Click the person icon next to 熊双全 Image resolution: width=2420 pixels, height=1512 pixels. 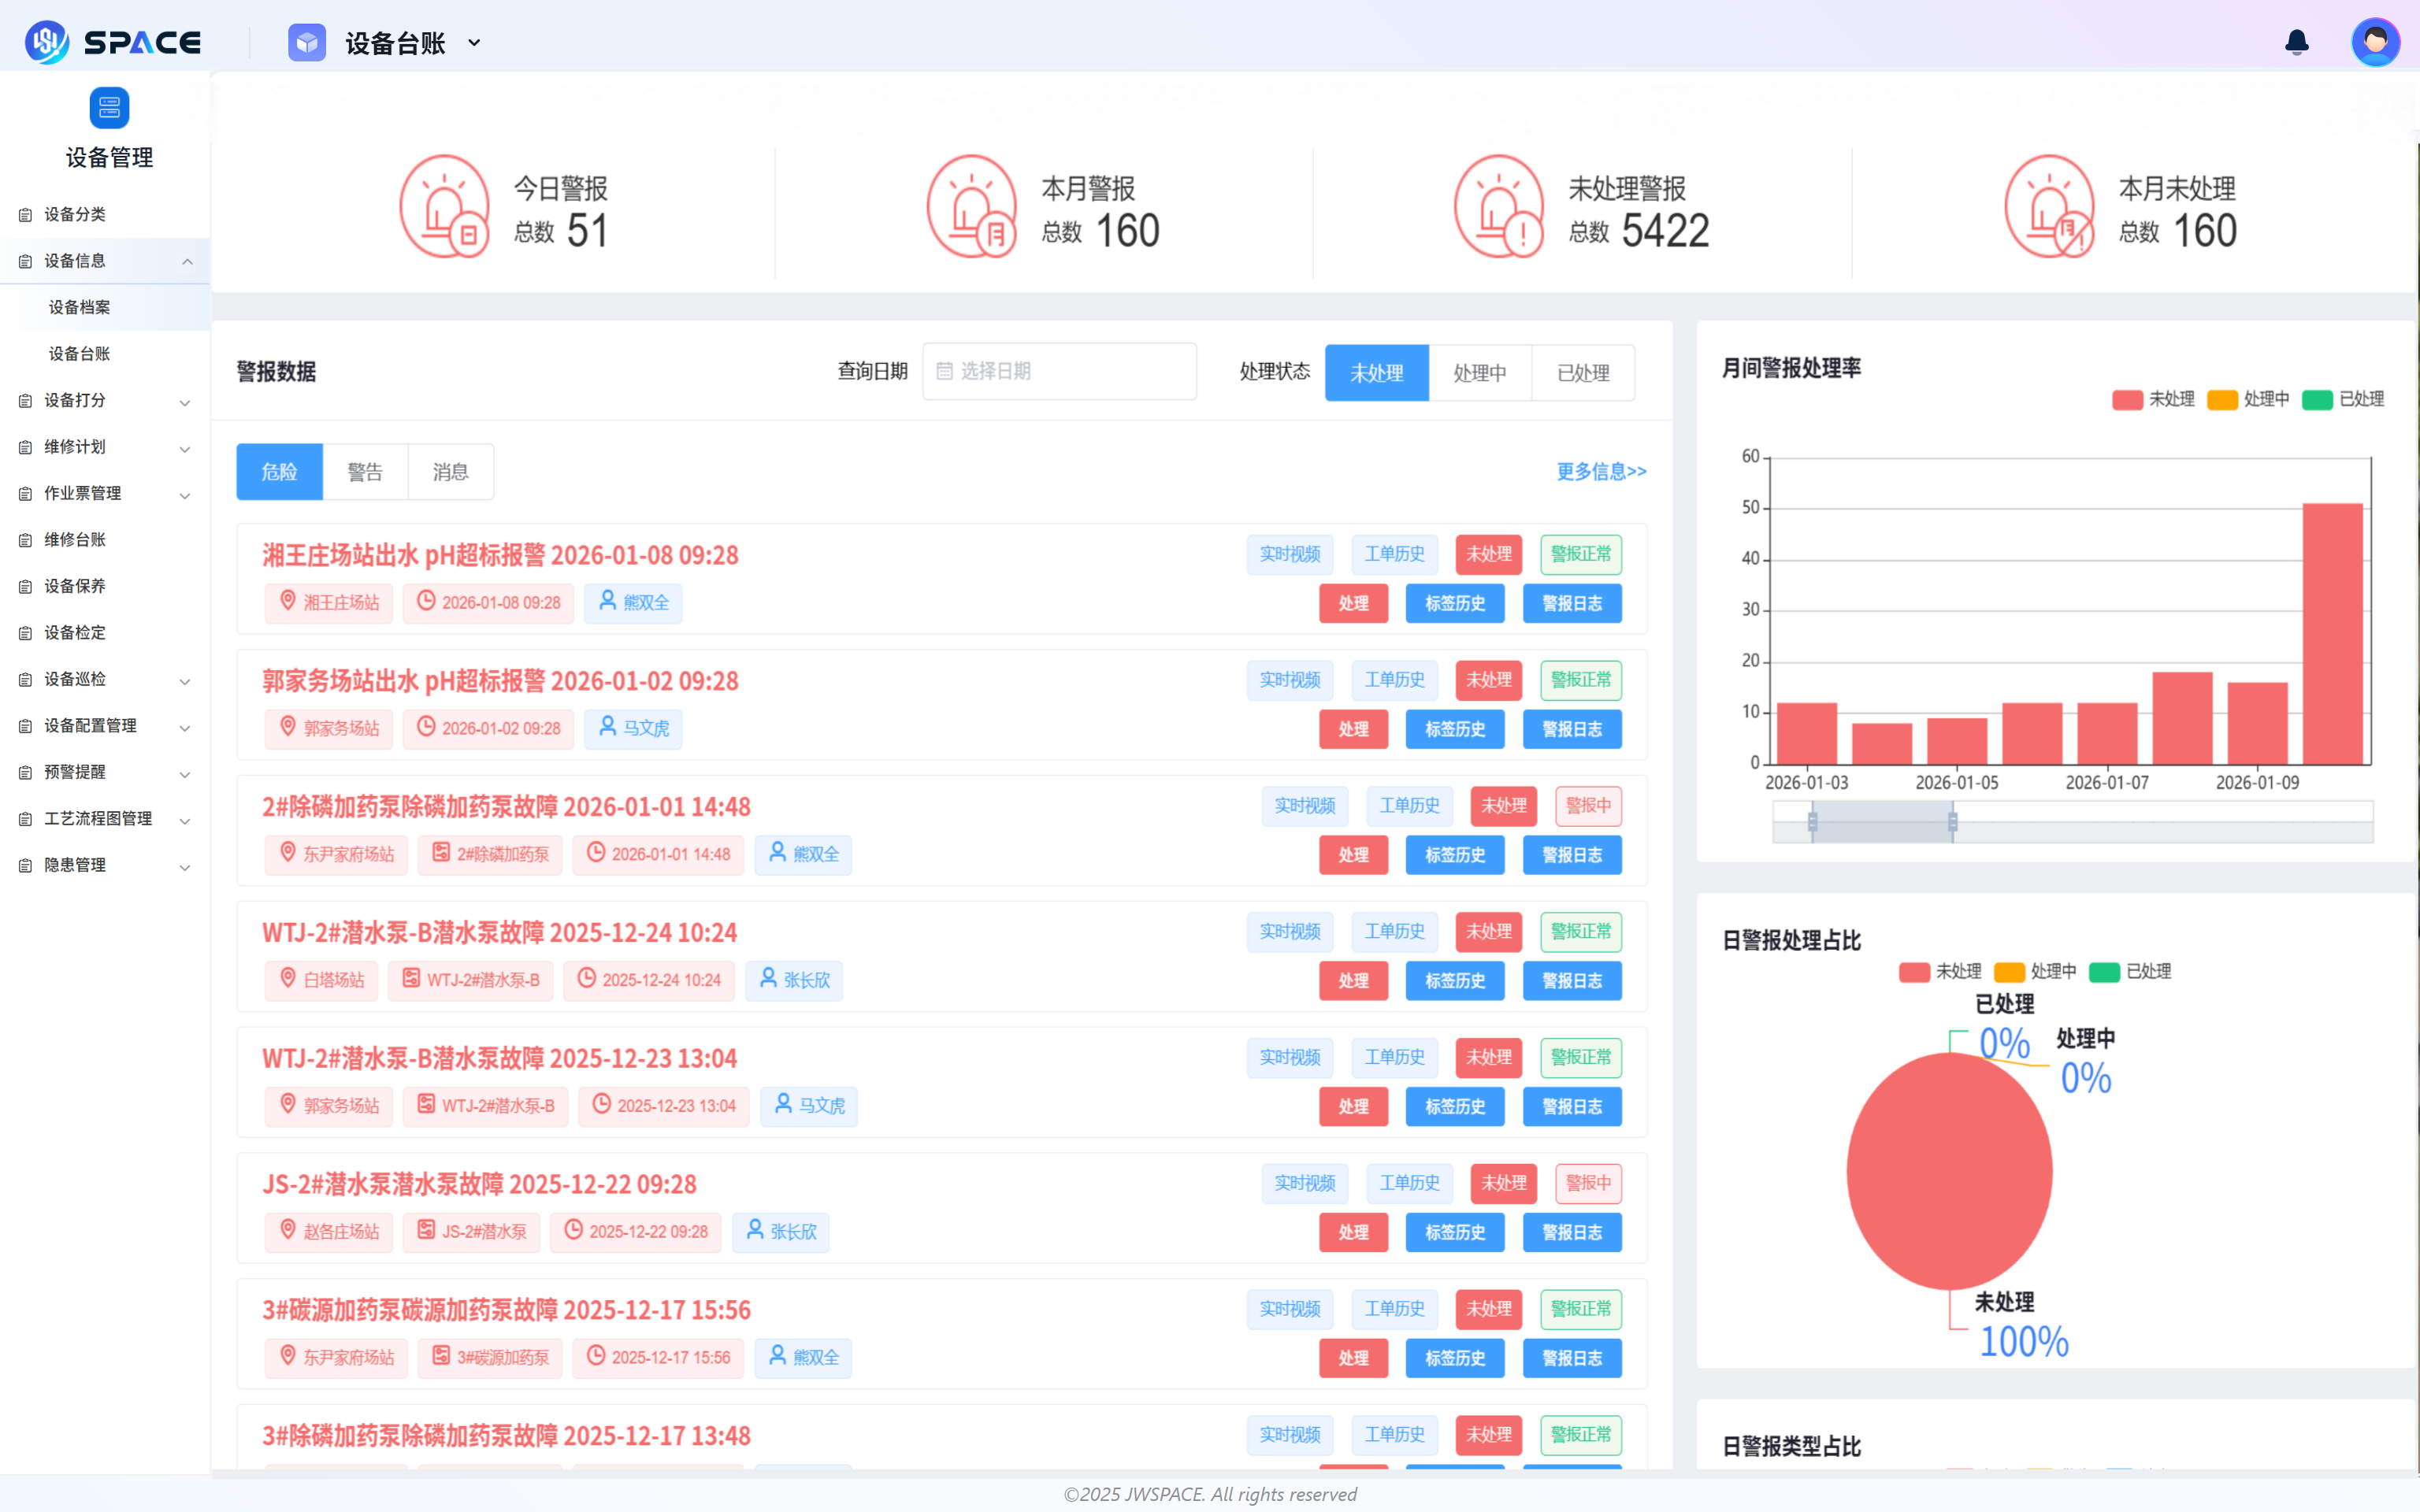606,602
